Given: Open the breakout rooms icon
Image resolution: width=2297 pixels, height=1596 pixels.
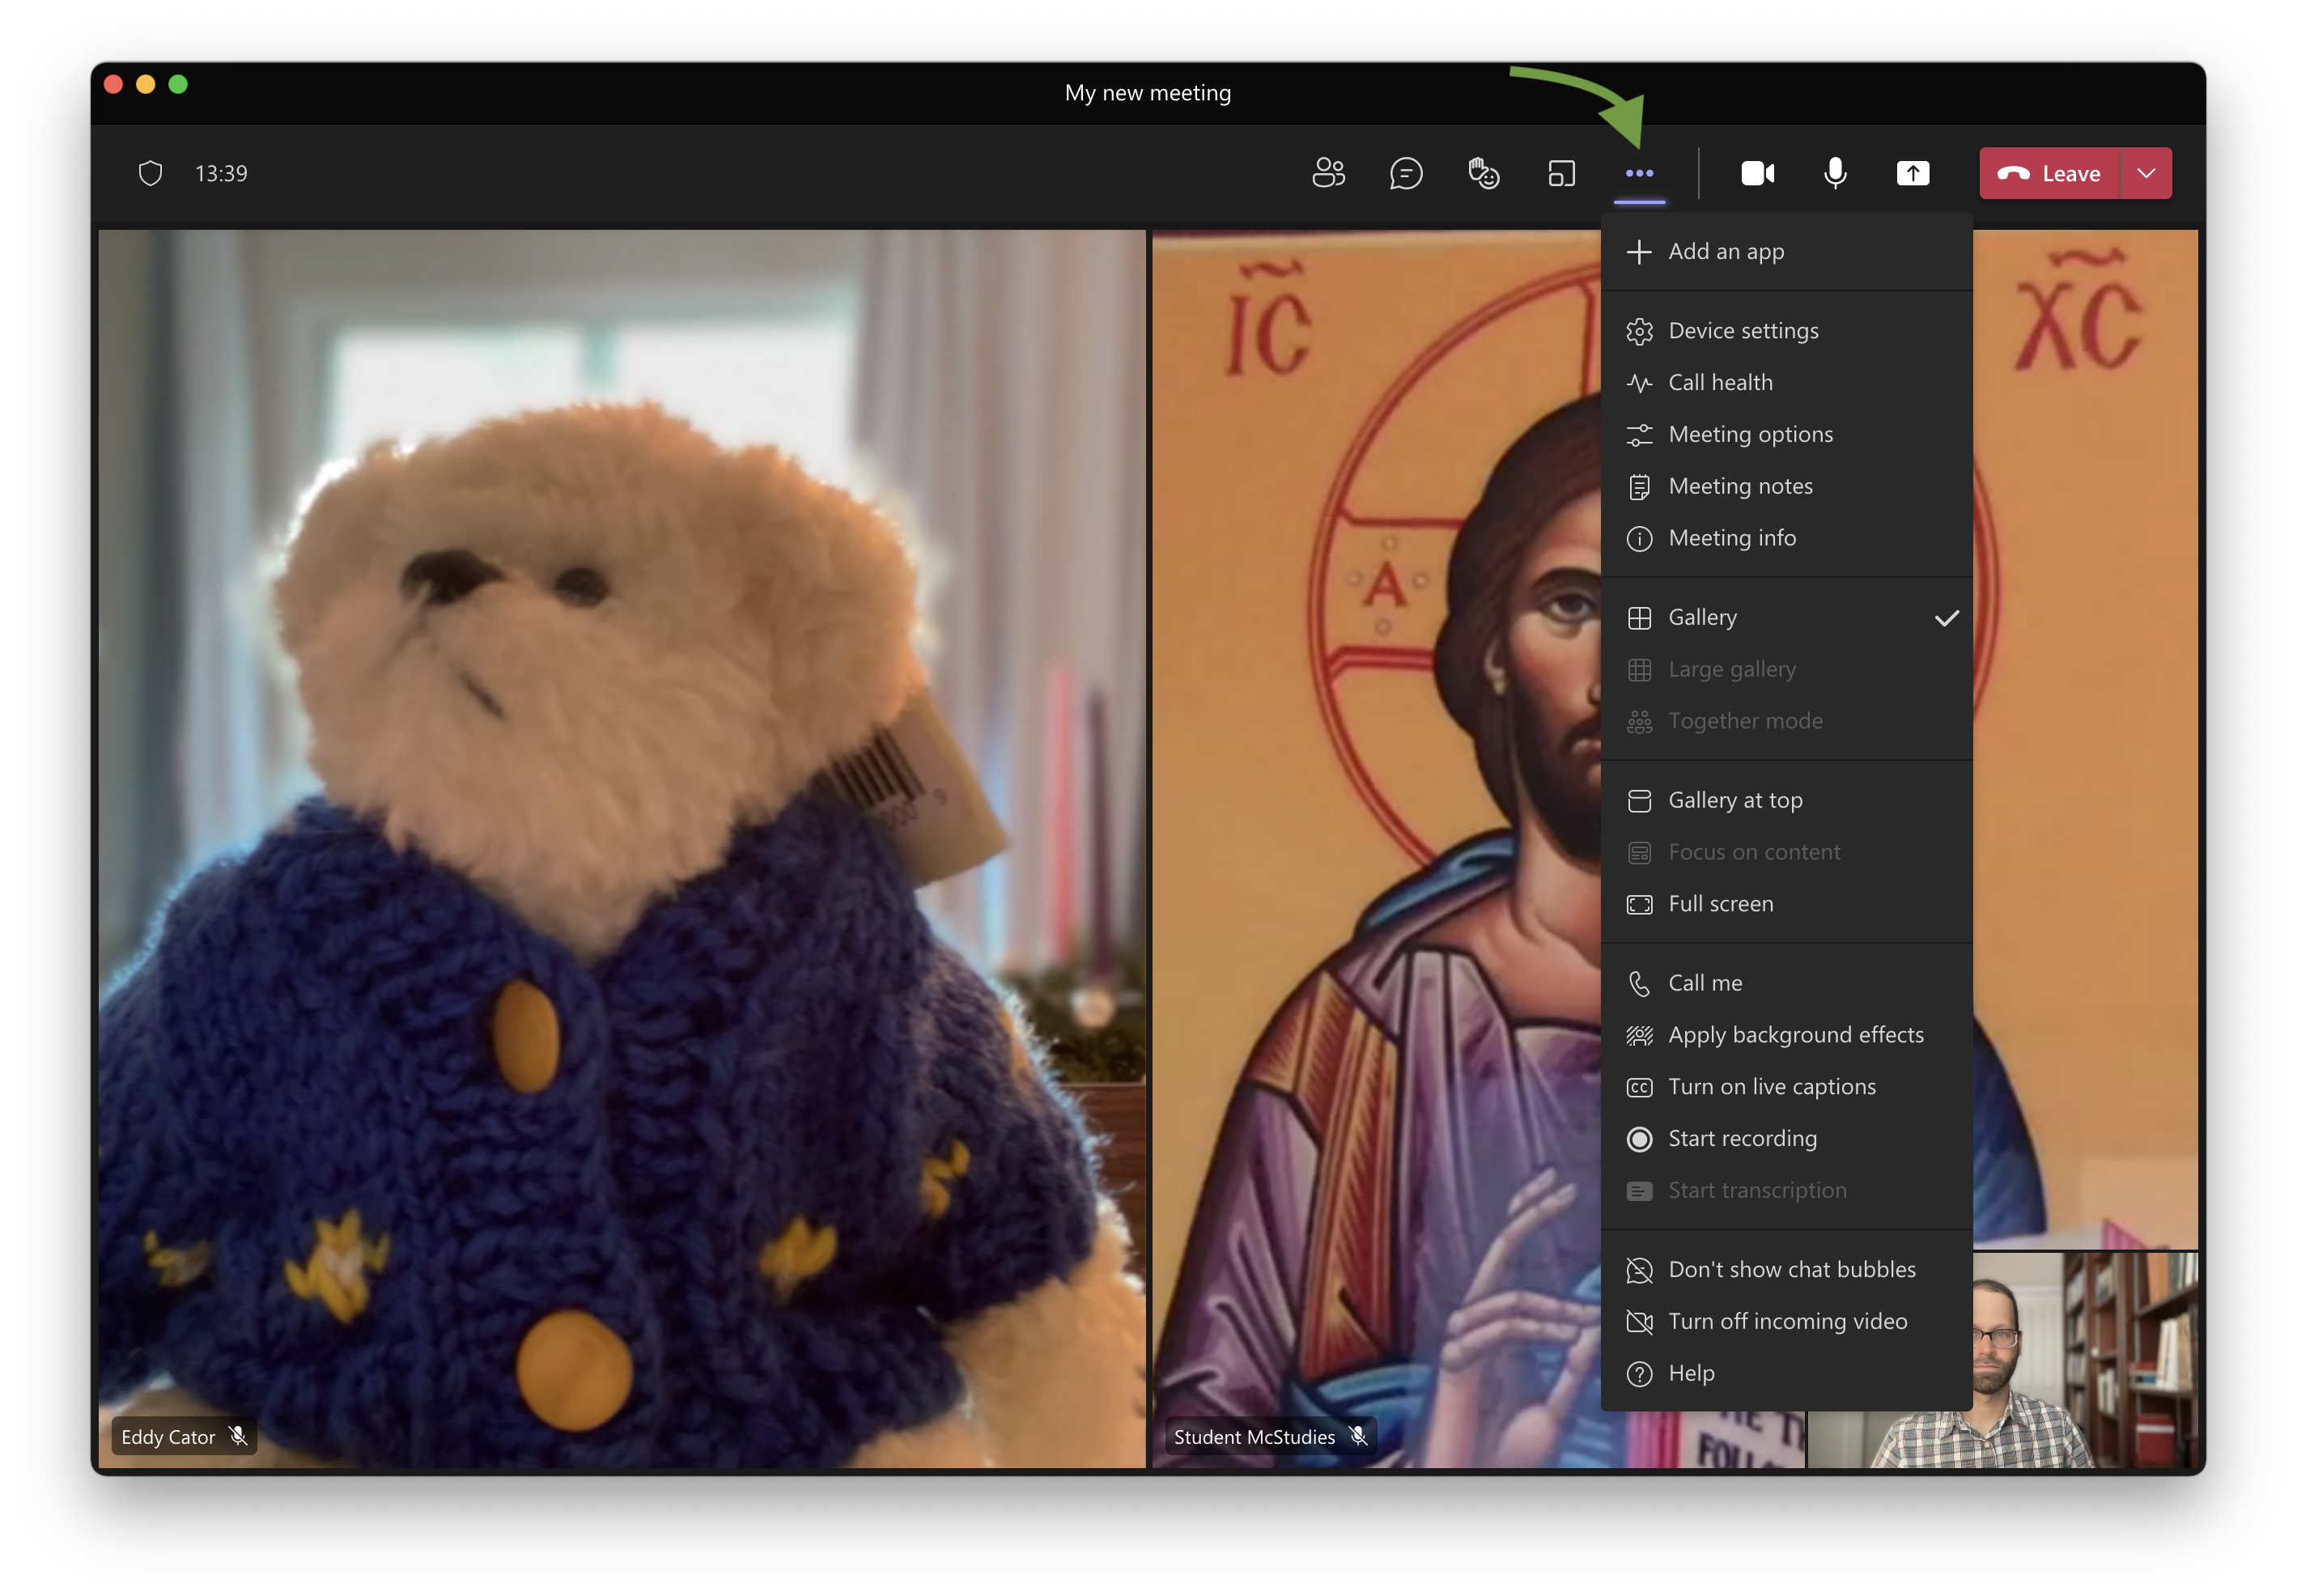Looking at the screenshot, I should point(1561,173).
